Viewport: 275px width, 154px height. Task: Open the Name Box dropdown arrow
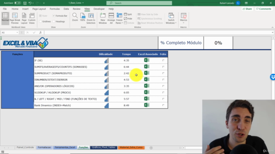[17, 33]
